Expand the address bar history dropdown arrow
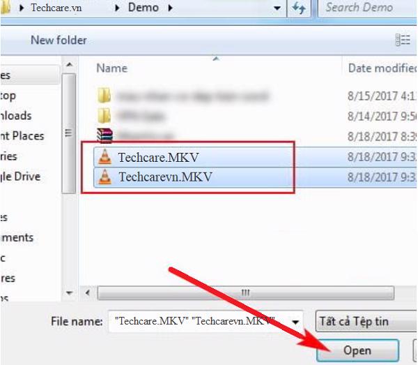This screenshot has height=365, width=418. click(277, 8)
